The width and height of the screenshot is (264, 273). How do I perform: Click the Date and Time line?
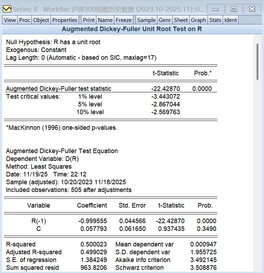point(46,174)
